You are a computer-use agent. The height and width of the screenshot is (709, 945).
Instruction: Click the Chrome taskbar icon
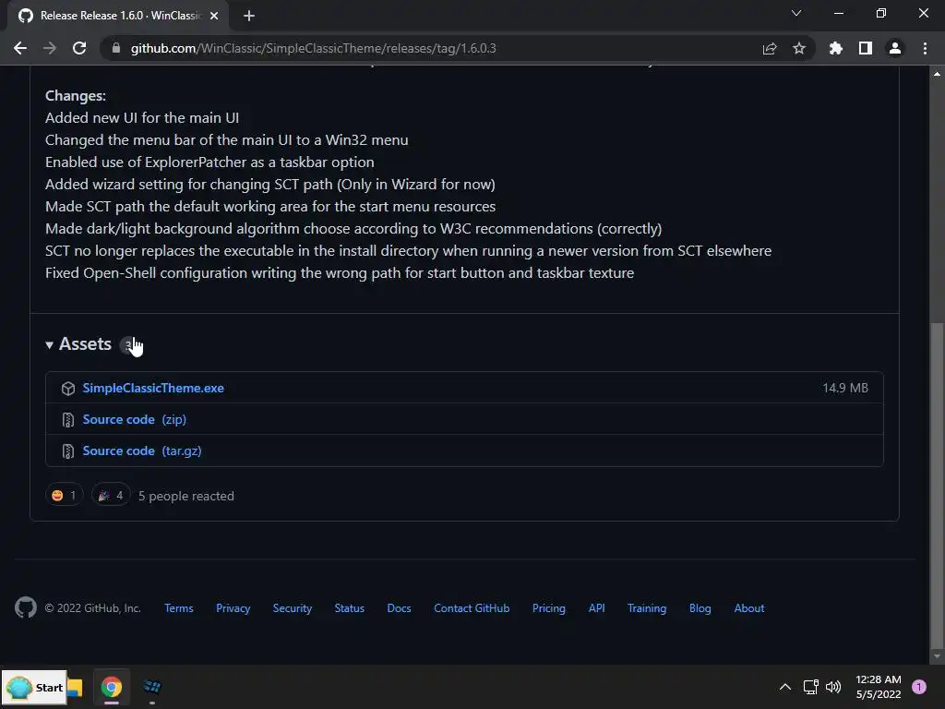click(x=112, y=687)
